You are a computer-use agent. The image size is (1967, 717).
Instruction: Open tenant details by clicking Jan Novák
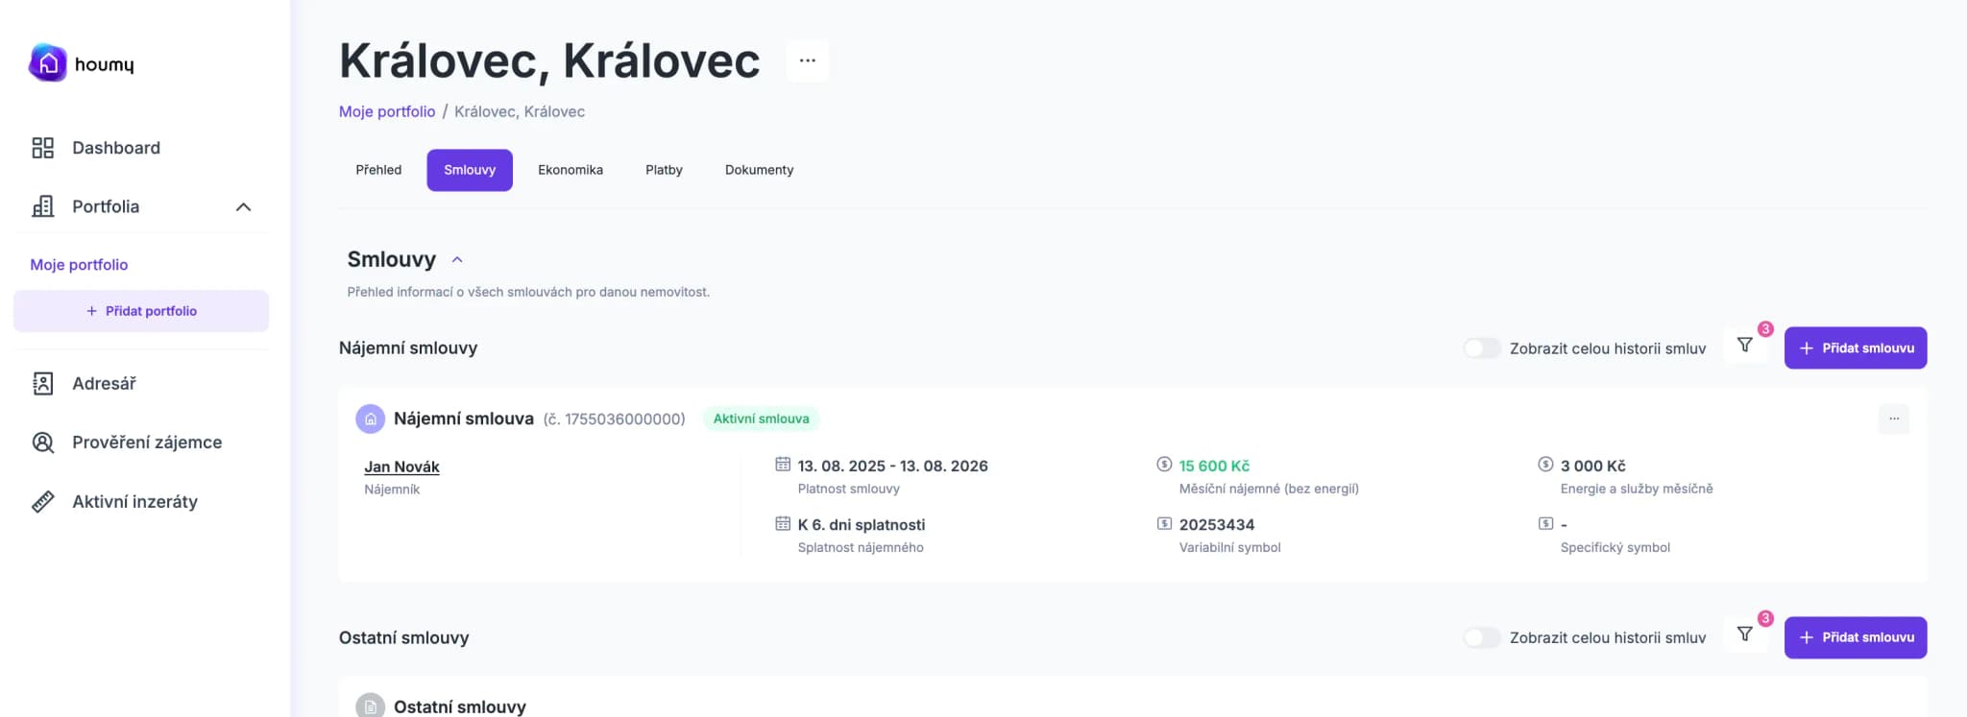point(401,466)
